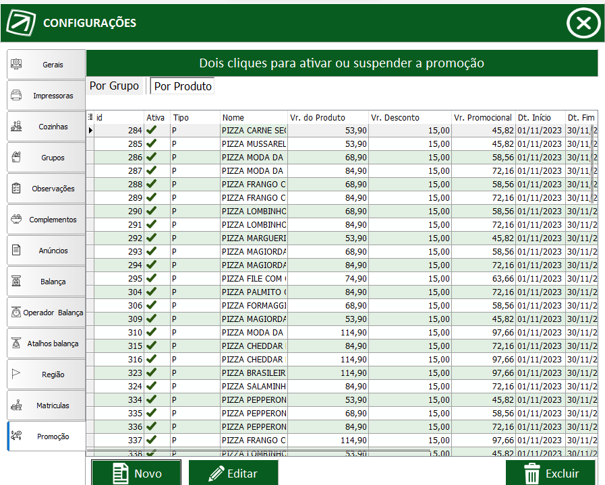Sort by the Nome column header

(x=254, y=117)
